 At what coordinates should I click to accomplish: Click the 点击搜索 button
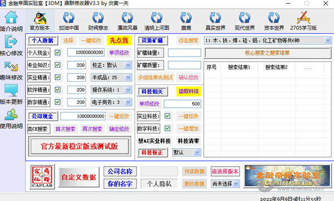(x=188, y=41)
